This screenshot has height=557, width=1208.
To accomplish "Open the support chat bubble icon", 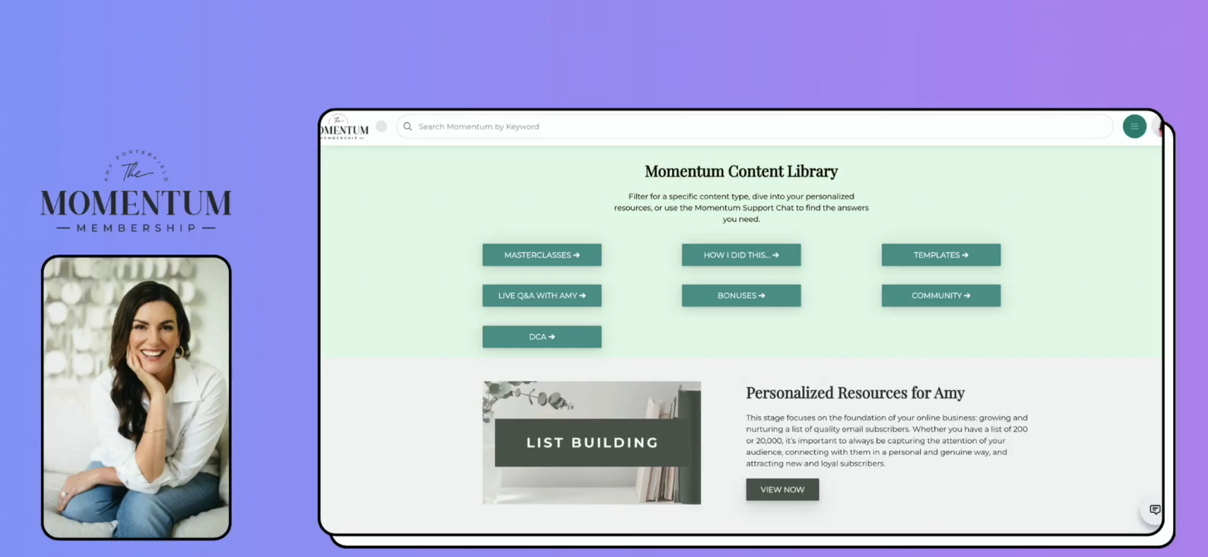I will coord(1154,510).
